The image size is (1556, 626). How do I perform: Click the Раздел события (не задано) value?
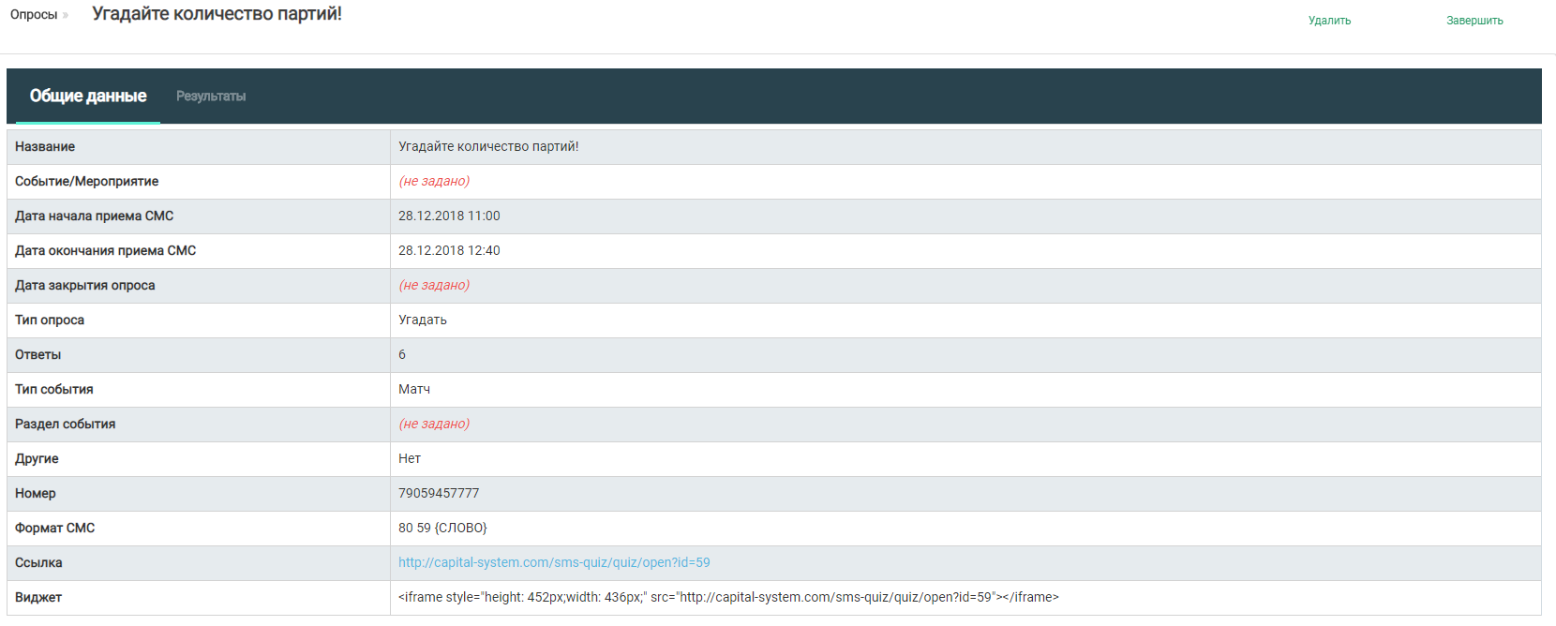click(x=434, y=424)
